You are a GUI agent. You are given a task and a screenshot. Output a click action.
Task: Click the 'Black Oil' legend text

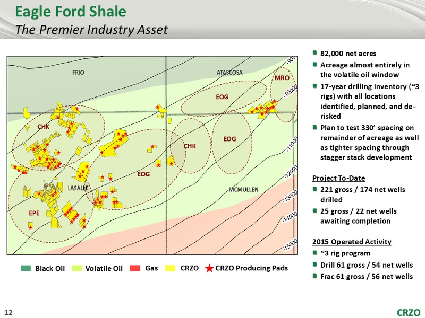[x=50, y=268]
